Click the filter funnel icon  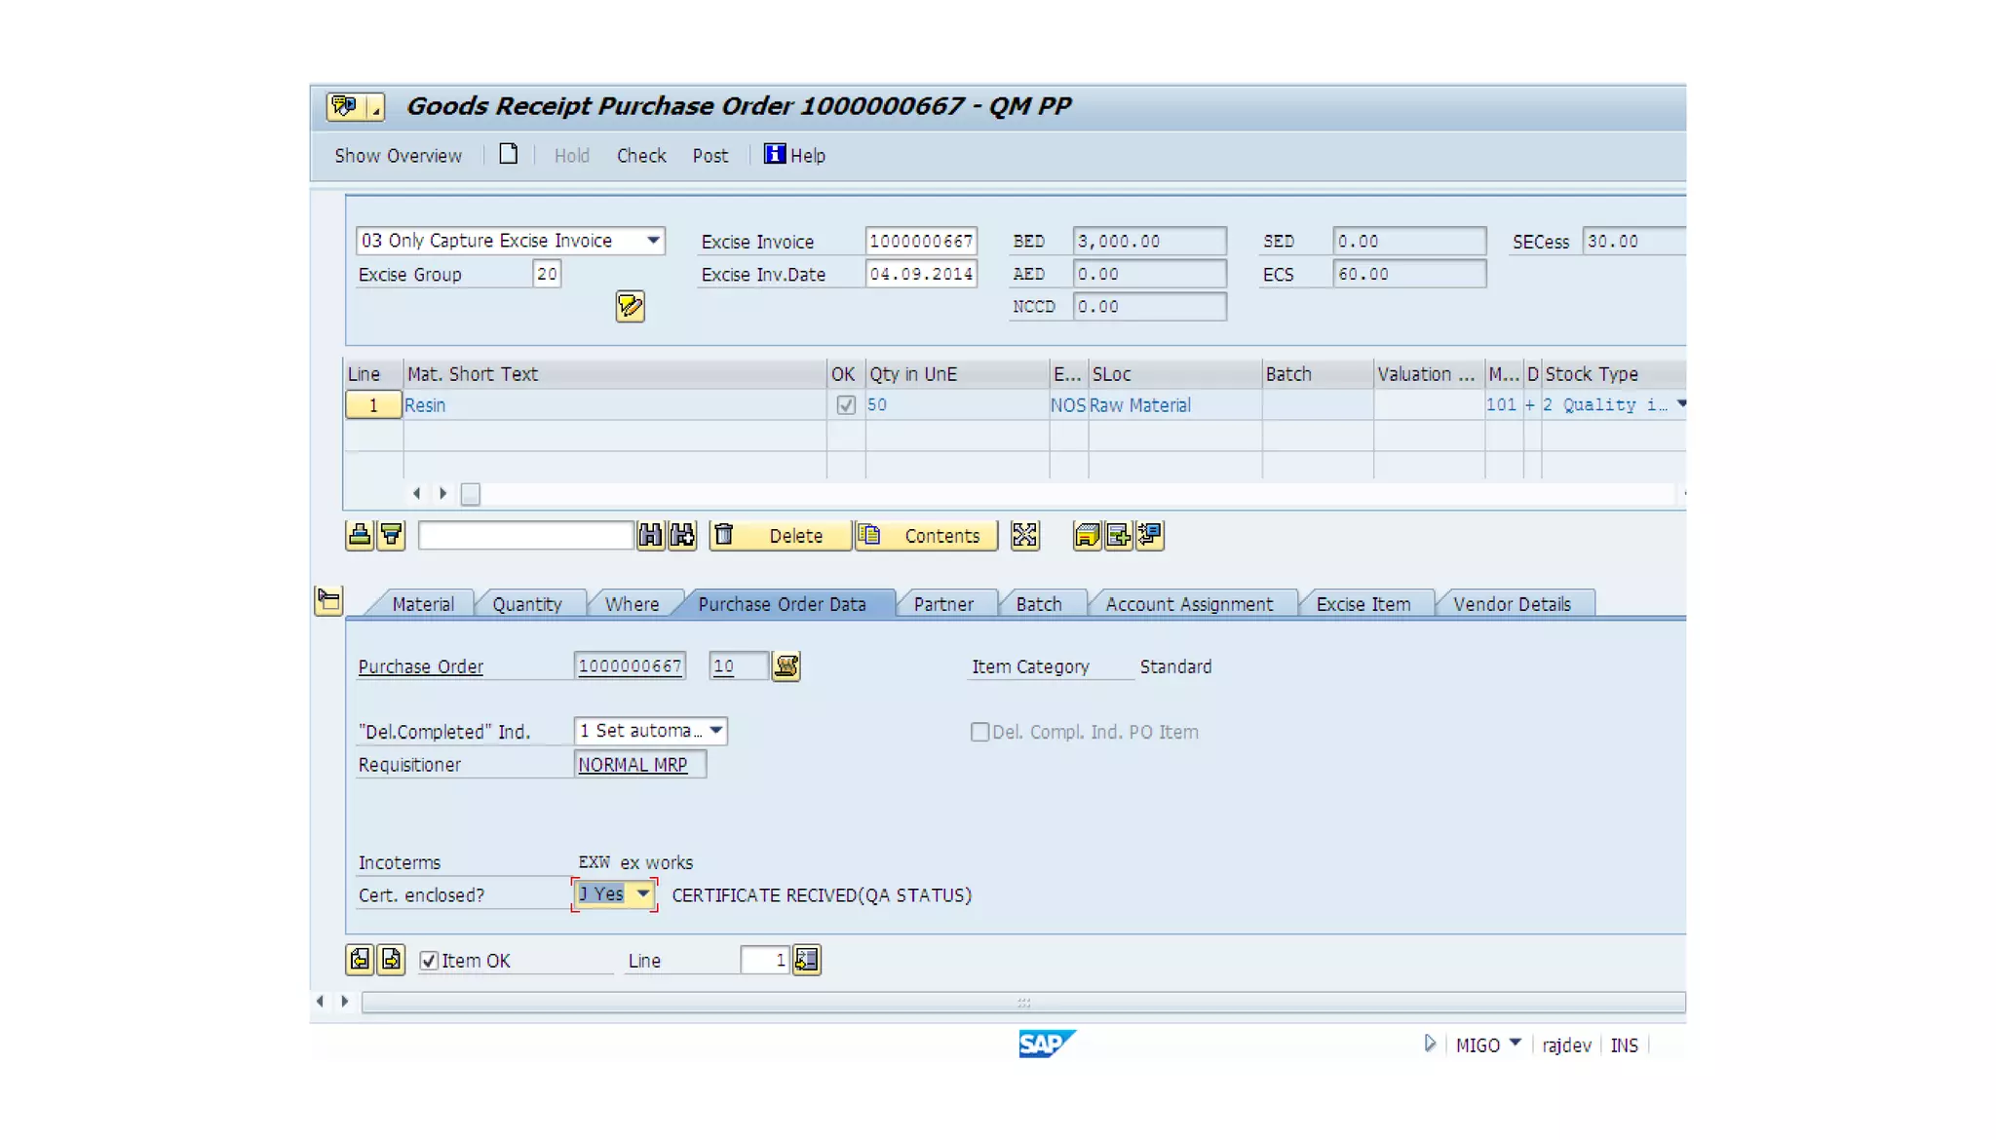click(x=391, y=535)
